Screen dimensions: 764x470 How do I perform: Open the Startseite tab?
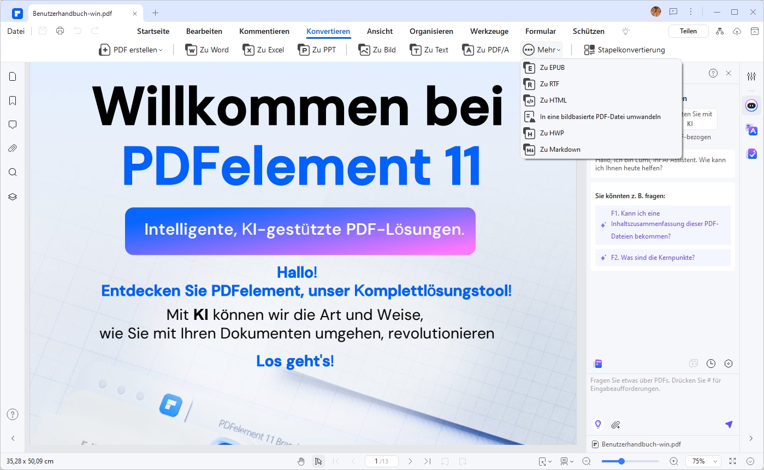(153, 32)
